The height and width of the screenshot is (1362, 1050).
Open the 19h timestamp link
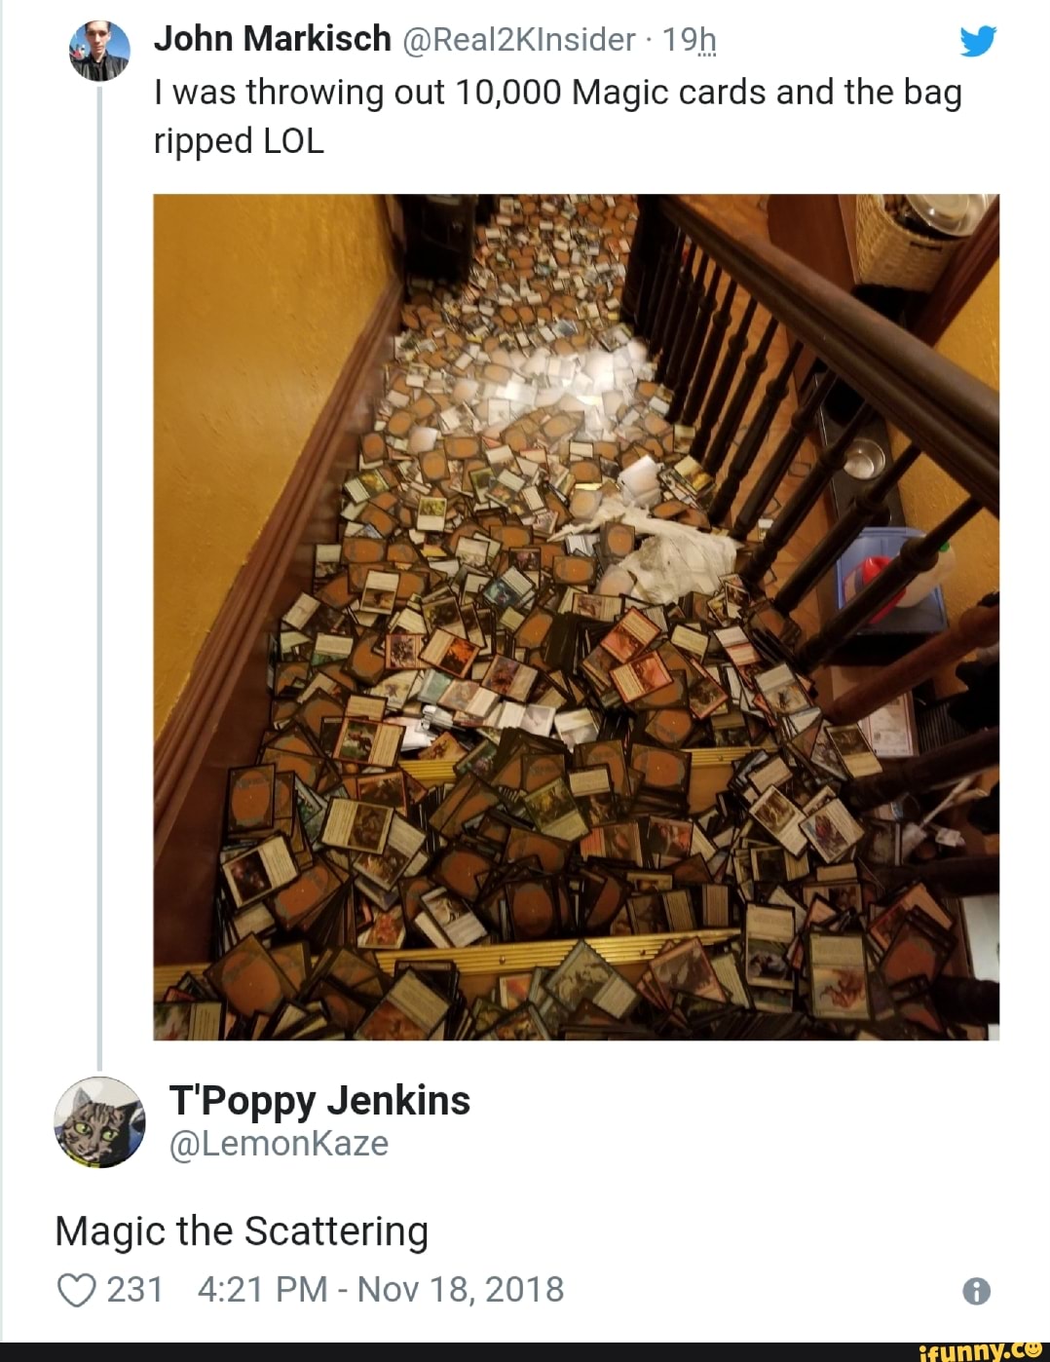pyautogui.click(x=689, y=40)
